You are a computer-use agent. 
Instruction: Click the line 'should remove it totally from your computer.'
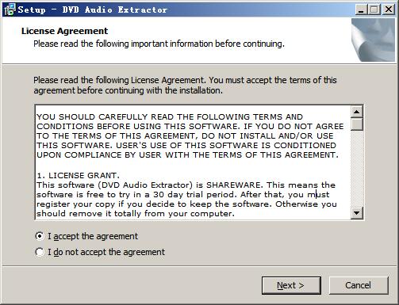click(x=136, y=213)
